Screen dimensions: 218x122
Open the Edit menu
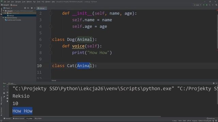[x=9, y=2]
